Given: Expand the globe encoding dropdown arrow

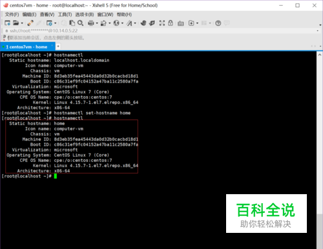Looking at the screenshot, I should (x=122, y=23).
